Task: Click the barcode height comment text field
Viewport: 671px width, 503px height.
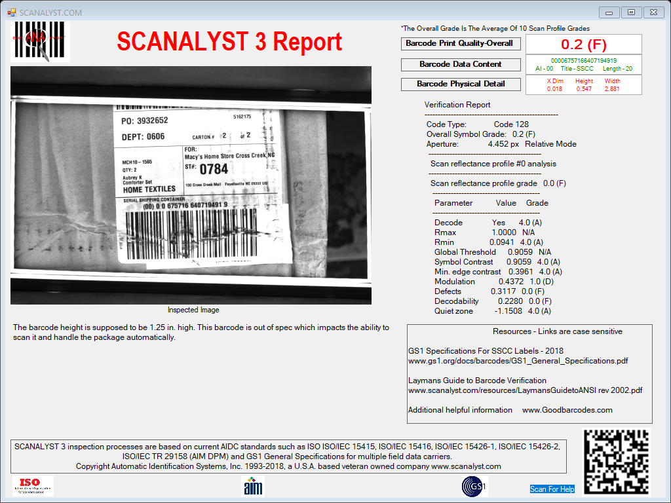Action: 201,332
